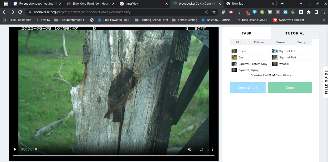Open the tab search dropdown
Screen dimensions: 328x162
pos(301,4)
